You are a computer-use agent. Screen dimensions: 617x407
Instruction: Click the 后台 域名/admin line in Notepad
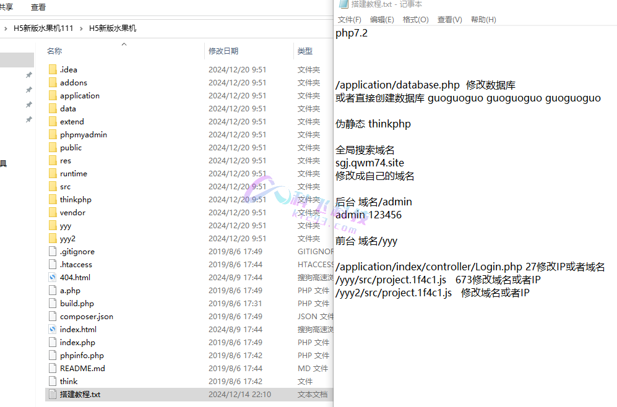click(373, 202)
